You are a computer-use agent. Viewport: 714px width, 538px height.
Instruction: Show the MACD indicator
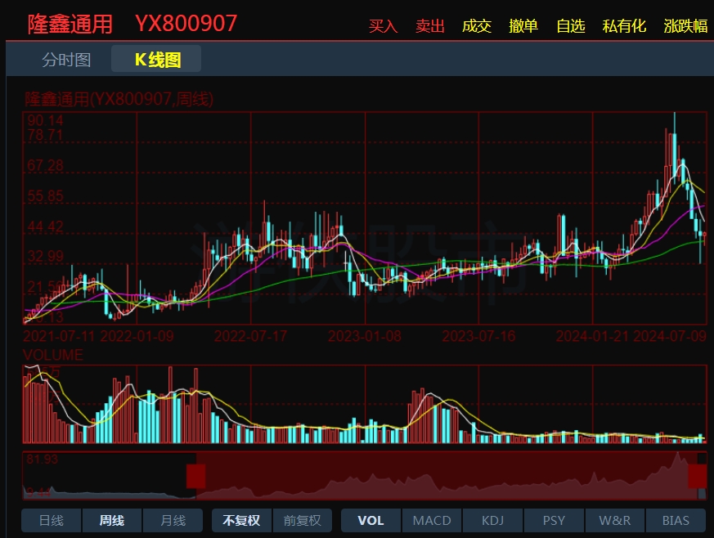432,521
